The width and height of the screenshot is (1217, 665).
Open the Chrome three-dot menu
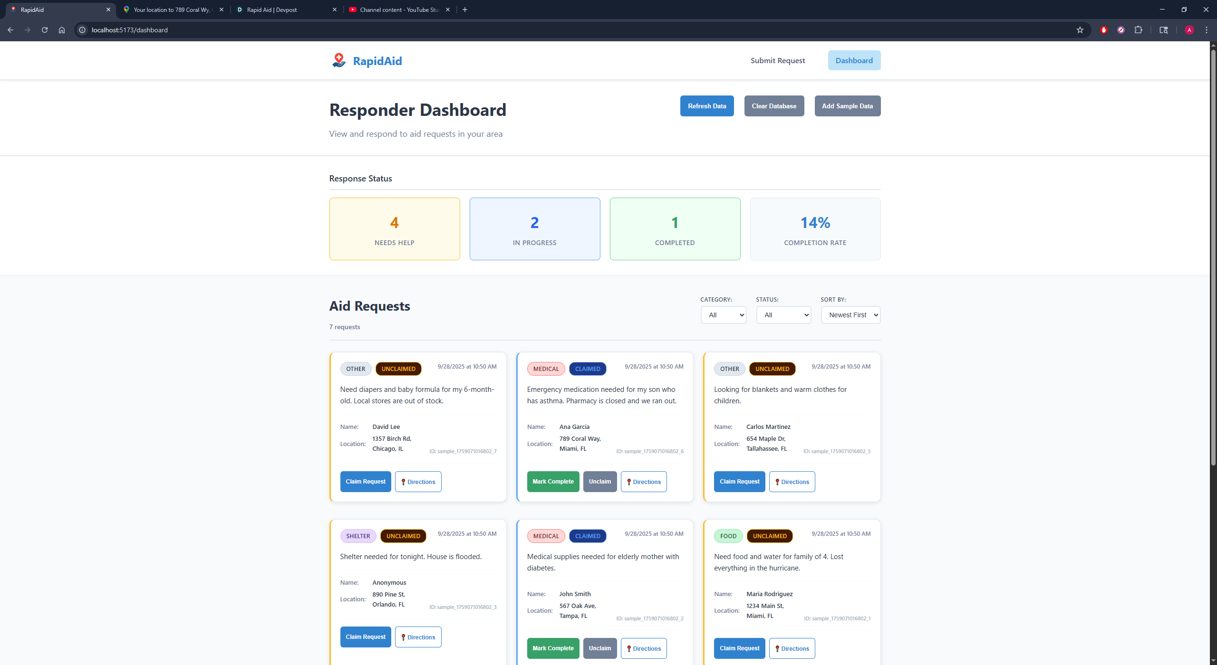1206,30
